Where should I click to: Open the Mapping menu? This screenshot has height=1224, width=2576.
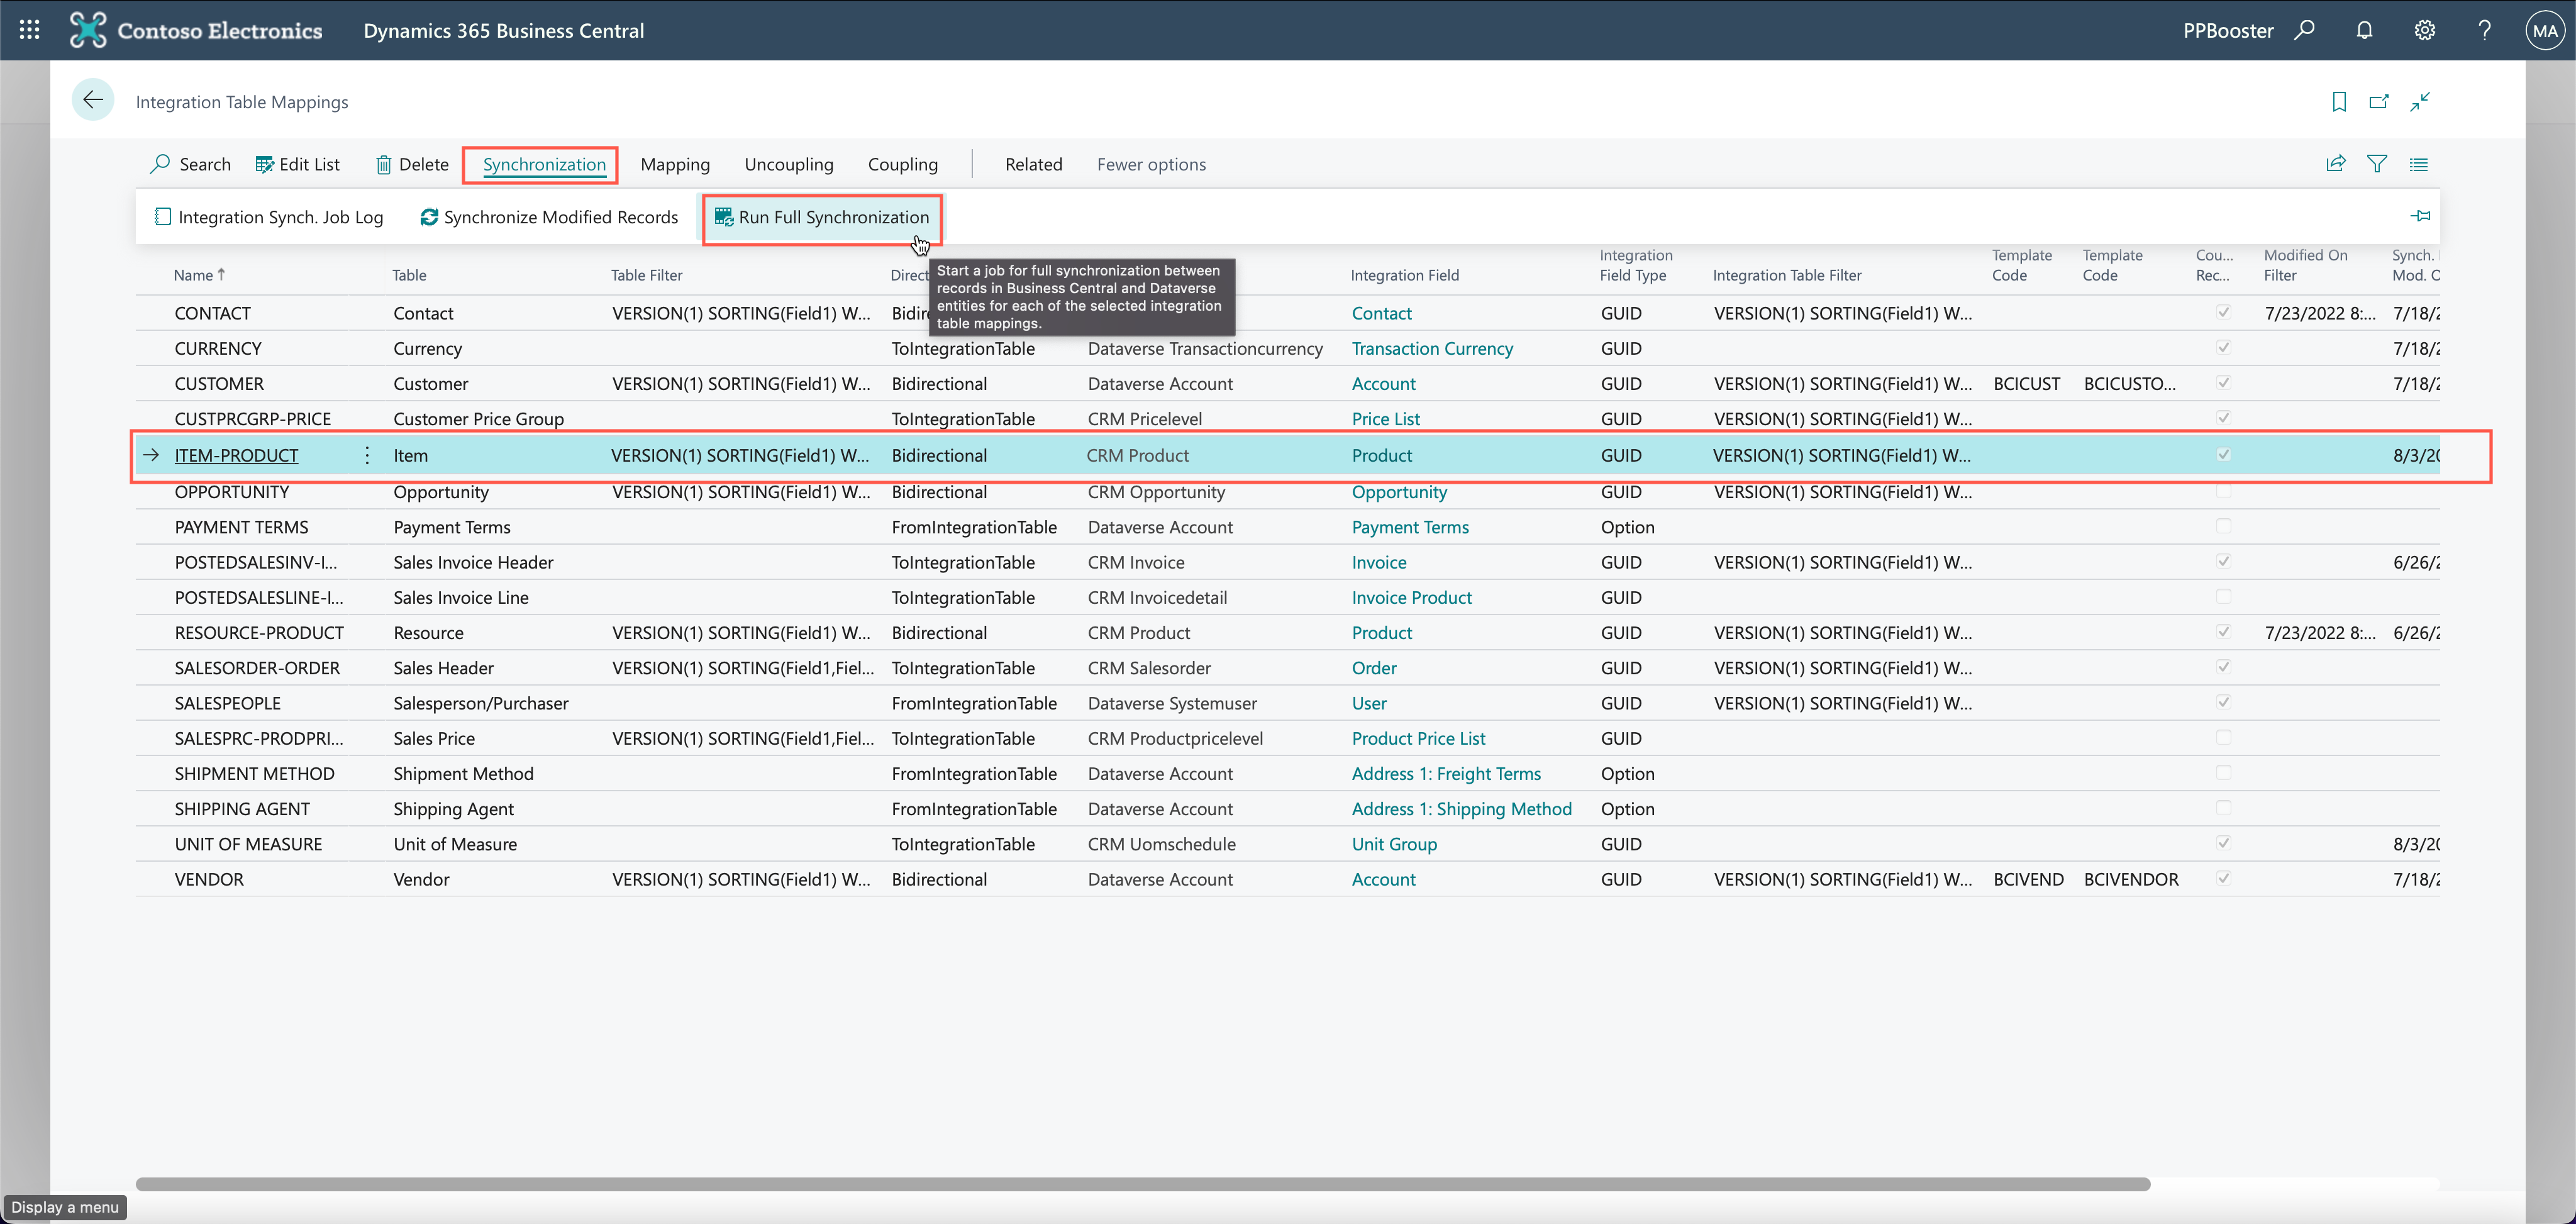pos(675,164)
